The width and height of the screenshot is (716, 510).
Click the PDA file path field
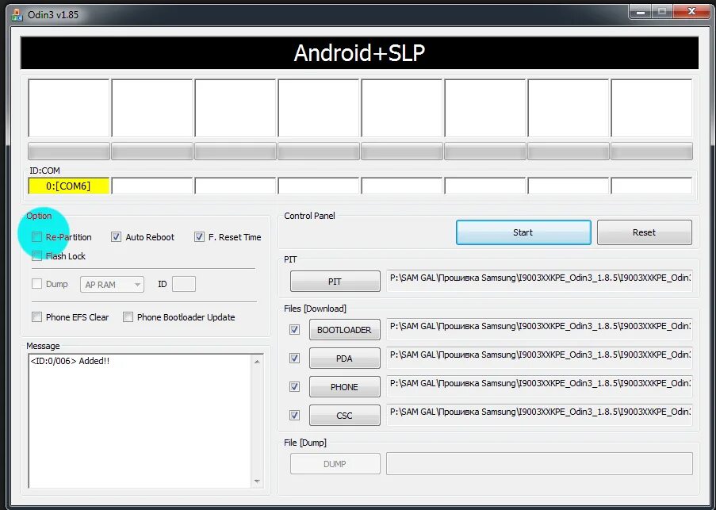tap(539, 358)
